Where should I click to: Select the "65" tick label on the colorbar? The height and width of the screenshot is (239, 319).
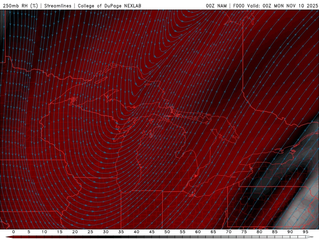(213, 232)
